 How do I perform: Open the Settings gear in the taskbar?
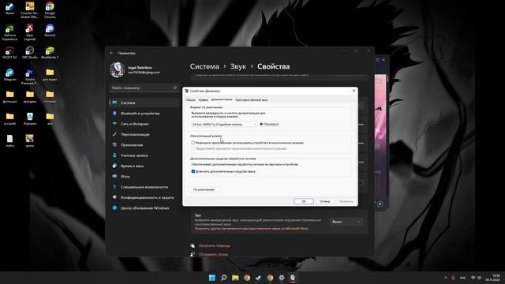pyautogui.click(x=282, y=278)
